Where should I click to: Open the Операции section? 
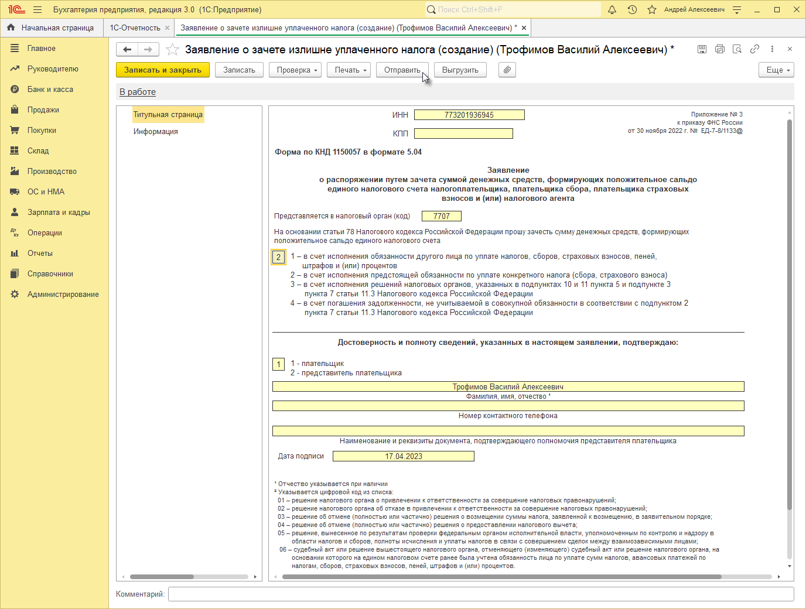point(54,233)
